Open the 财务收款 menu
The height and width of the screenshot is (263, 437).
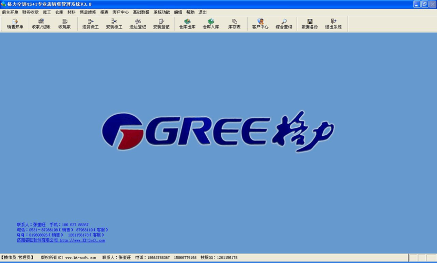31,12
